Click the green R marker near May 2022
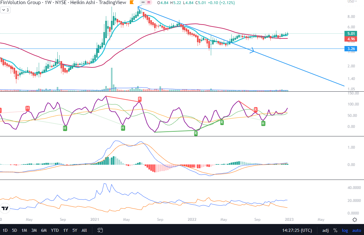The width and height of the screenshot is (364, 235). [x=222, y=122]
